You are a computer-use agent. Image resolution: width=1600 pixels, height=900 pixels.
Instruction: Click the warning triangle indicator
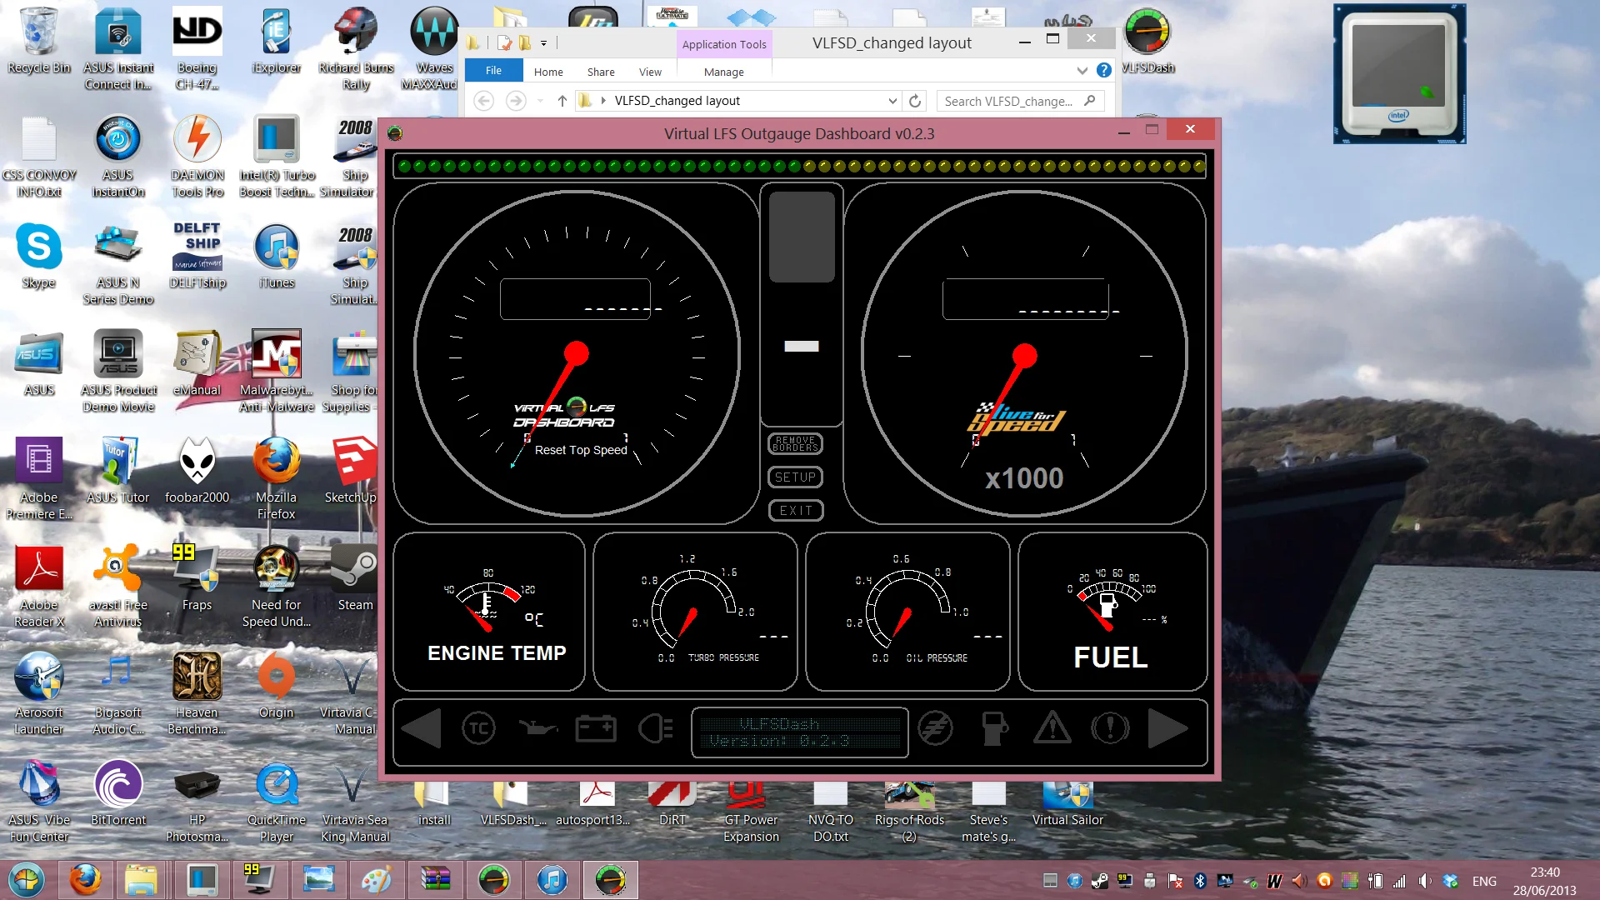pyautogui.click(x=1052, y=728)
